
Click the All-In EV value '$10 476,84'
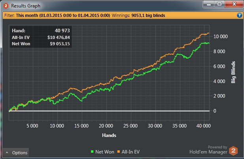click(x=59, y=37)
